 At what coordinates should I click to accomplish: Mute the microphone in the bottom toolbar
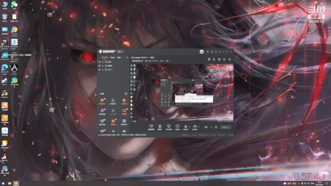pos(185,127)
